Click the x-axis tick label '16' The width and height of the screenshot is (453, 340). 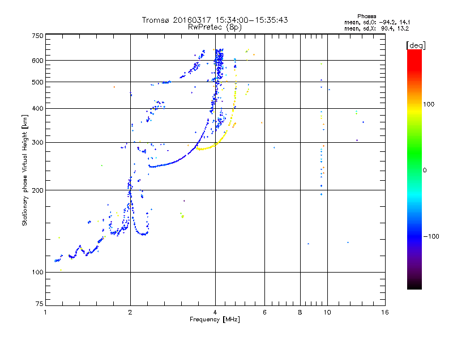[385, 312]
